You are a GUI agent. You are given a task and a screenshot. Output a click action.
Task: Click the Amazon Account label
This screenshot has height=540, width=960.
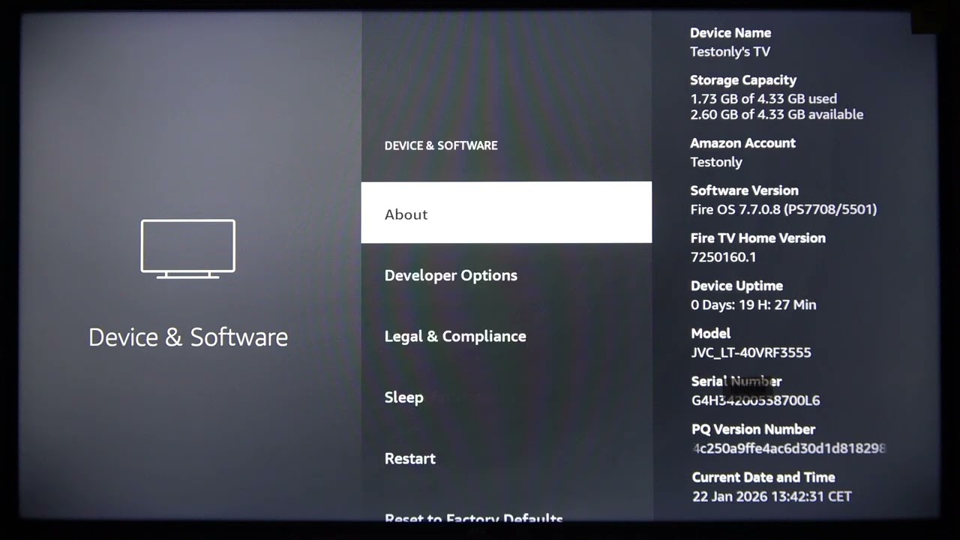coord(742,143)
